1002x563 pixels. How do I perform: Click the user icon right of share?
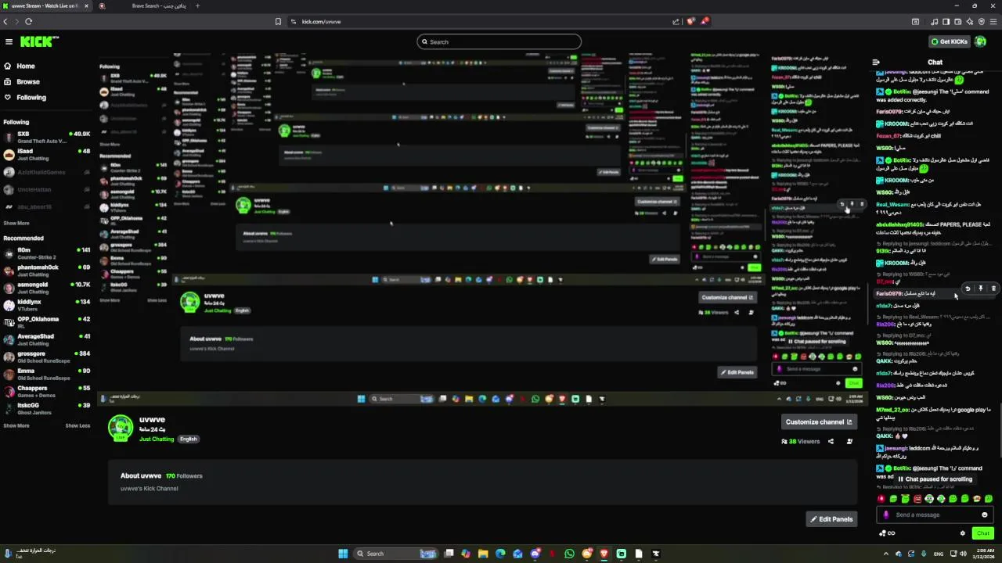[x=849, y=442]
